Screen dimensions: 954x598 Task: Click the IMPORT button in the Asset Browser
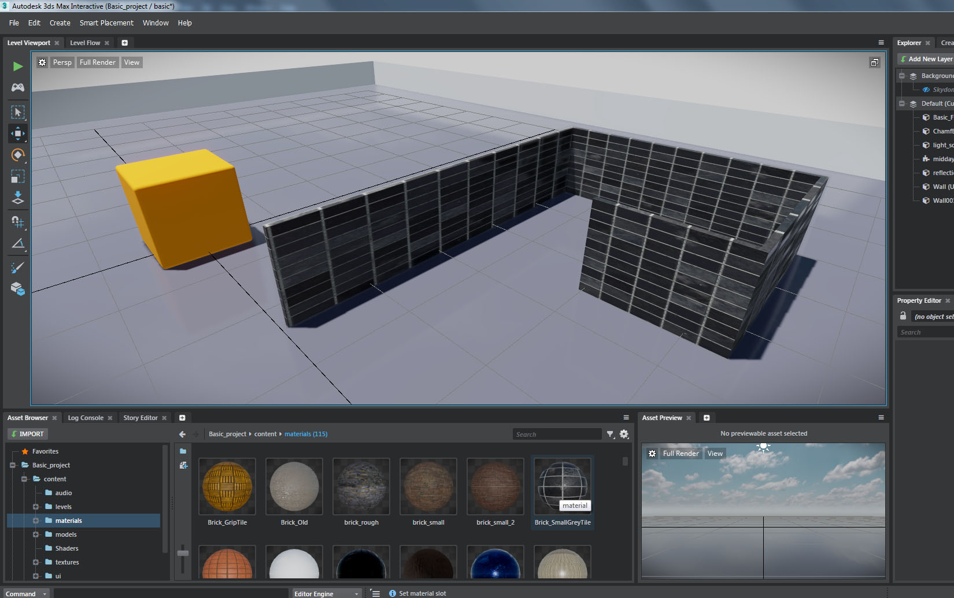27,433
